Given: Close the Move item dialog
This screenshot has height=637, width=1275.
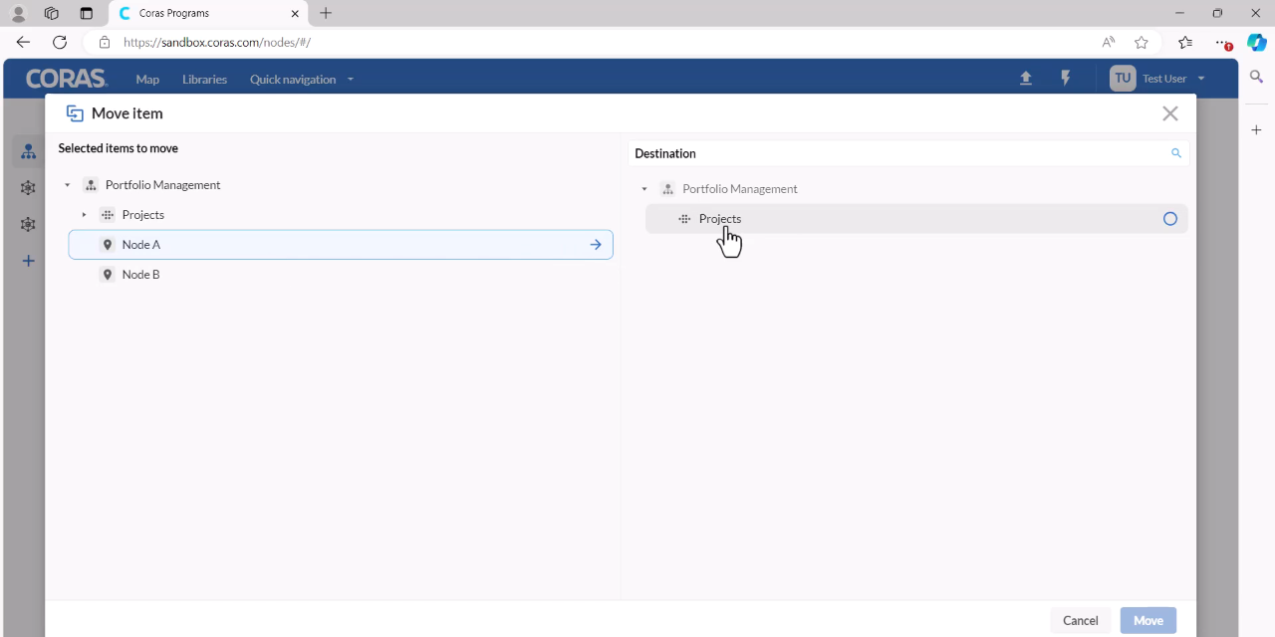Looking at the screenshot, I should tap(1170, 113).
